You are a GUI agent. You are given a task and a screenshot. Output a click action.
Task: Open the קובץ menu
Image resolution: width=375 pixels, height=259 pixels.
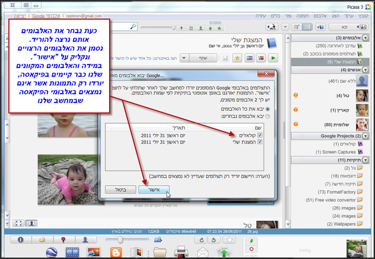coord(363,16)
